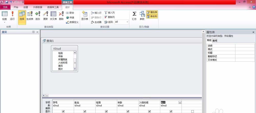Click scroll-down arrow in tStud field list
Screen dimensions: 256x113
75,69
